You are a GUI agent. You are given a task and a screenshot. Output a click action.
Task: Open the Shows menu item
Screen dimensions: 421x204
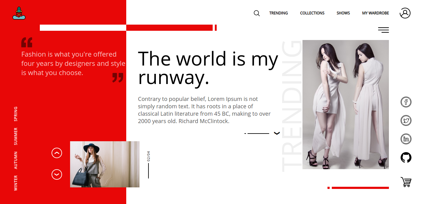(343, 13)
